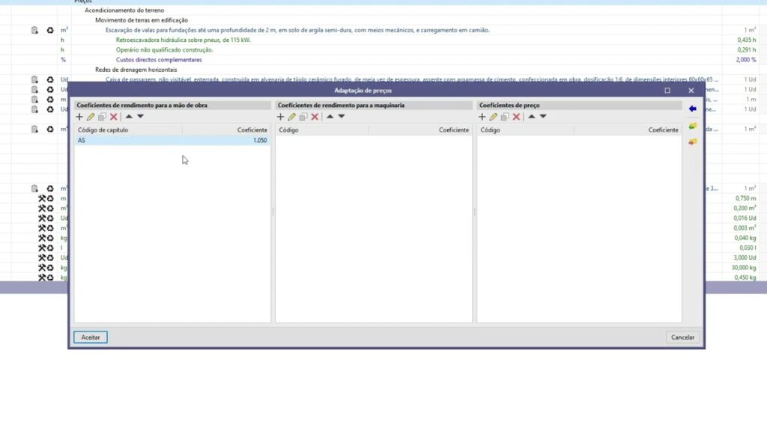Move price coefficient row down
Screen dimensions: 767x431
(x=543, y=117)
